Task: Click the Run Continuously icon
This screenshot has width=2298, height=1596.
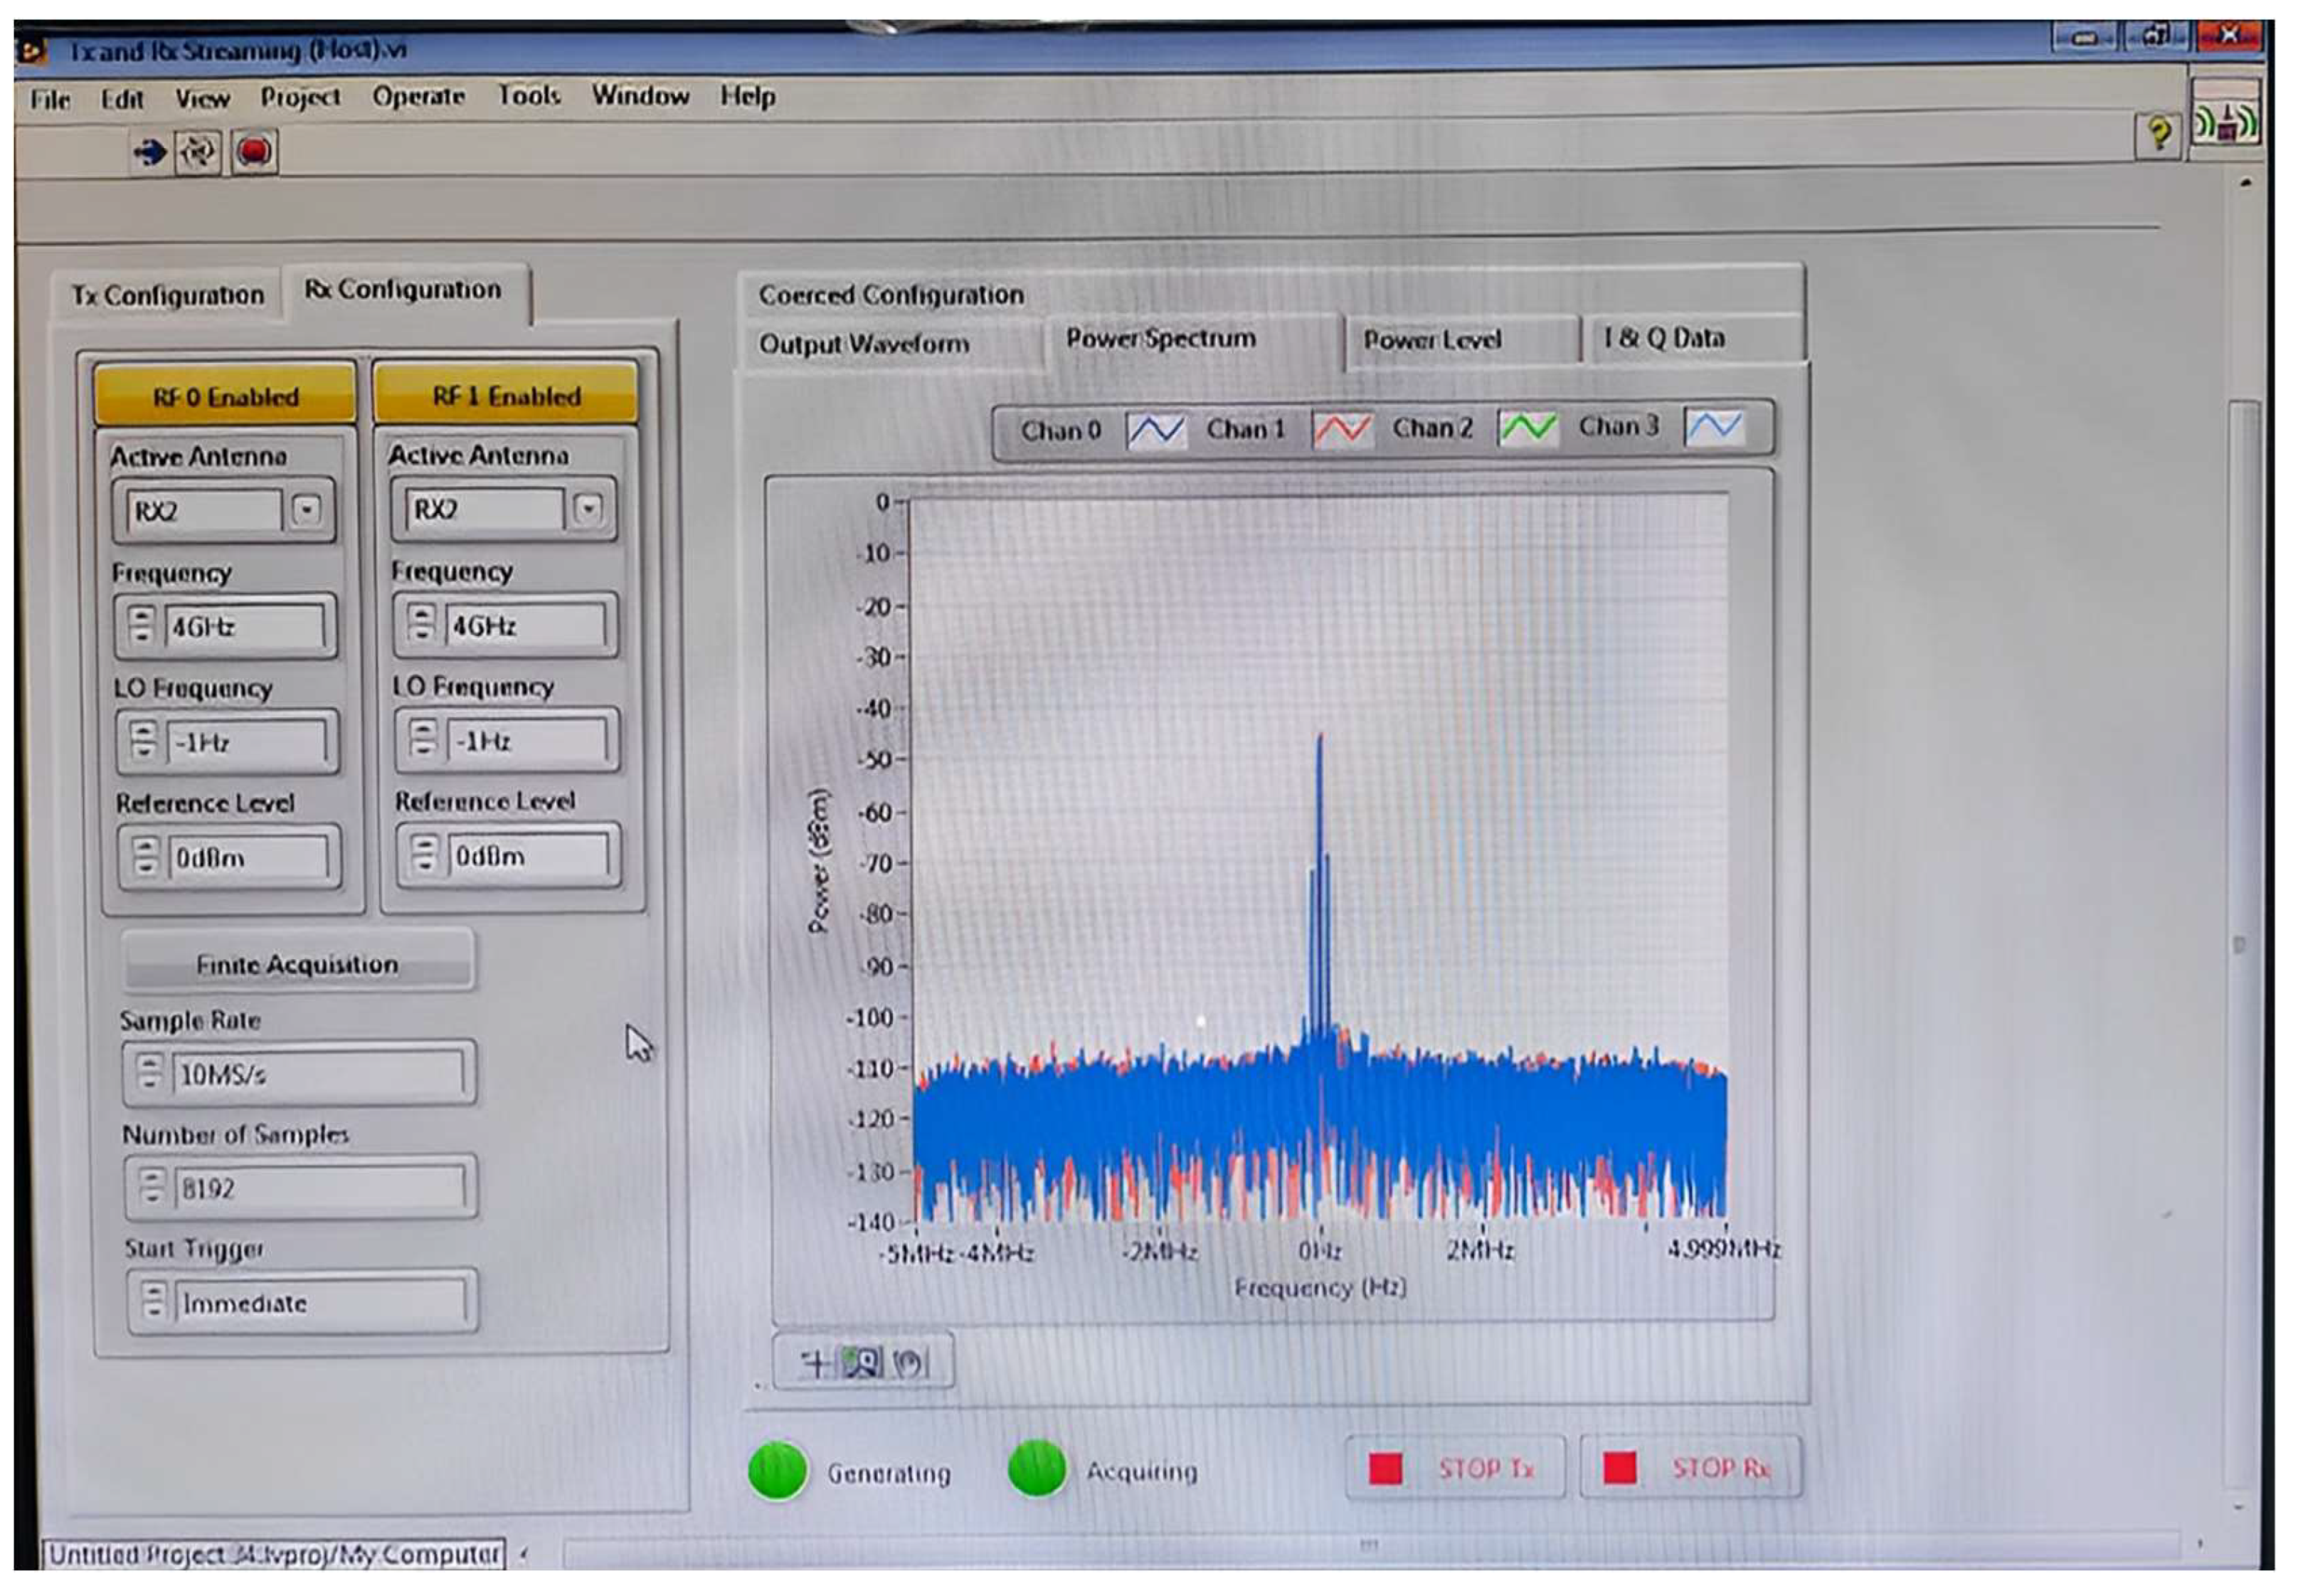Action: click(198, 153)
